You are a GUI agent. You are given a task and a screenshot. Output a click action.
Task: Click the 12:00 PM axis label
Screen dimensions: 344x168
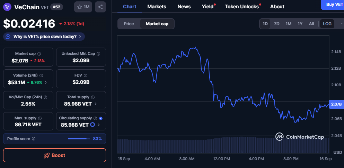pyautogui.click(x=221, y=159)
